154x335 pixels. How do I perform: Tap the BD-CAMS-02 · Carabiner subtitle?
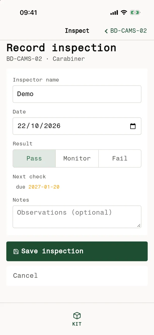click(45, 59)
